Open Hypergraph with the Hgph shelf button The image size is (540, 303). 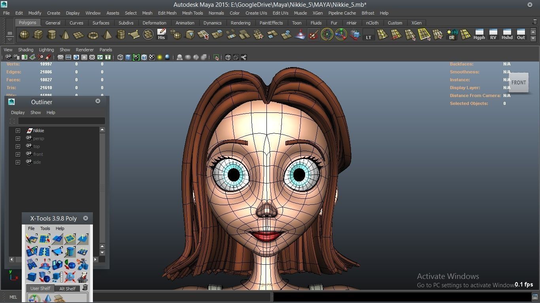click(x=479, y=34)
